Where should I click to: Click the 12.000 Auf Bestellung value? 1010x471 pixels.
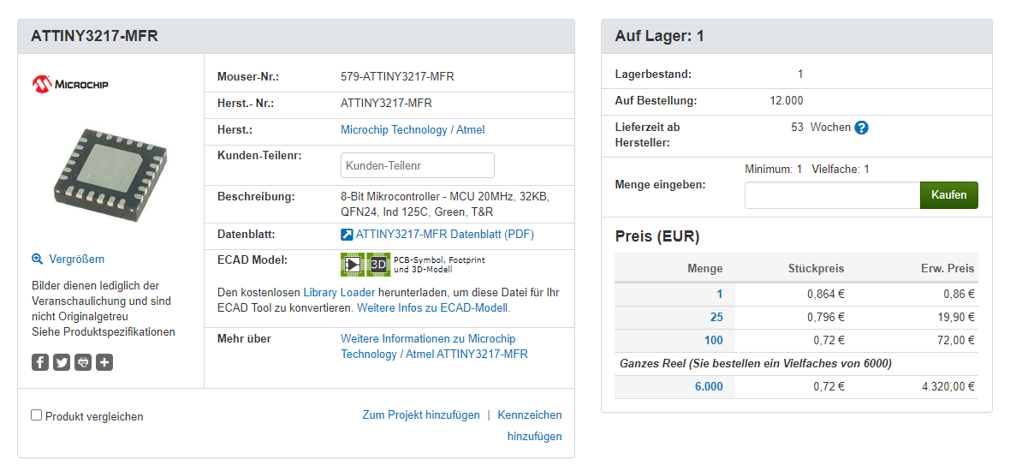click(787, 101)
